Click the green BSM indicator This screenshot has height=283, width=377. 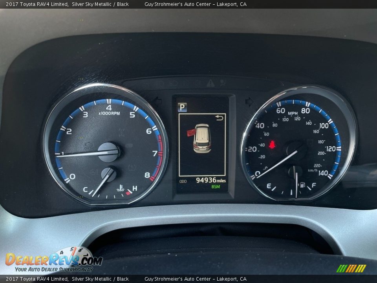216,186
